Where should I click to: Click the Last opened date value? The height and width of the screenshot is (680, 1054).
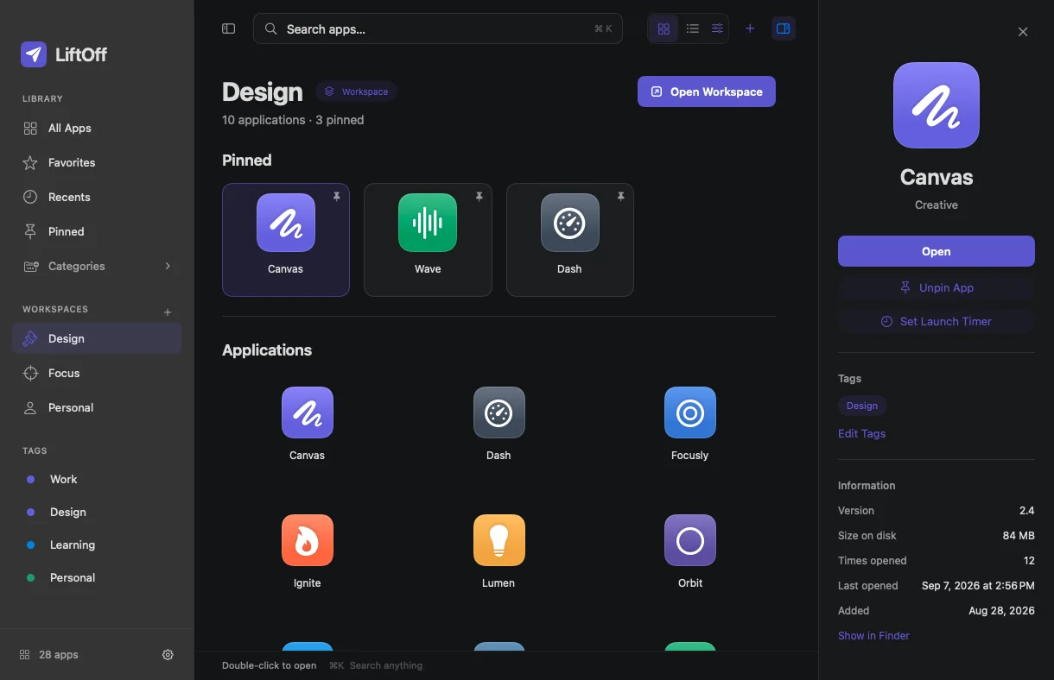(978, 585)
